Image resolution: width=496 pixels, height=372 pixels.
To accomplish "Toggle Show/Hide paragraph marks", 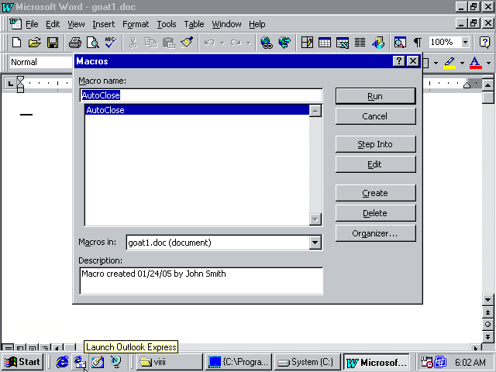I will [x=418, y=42].
